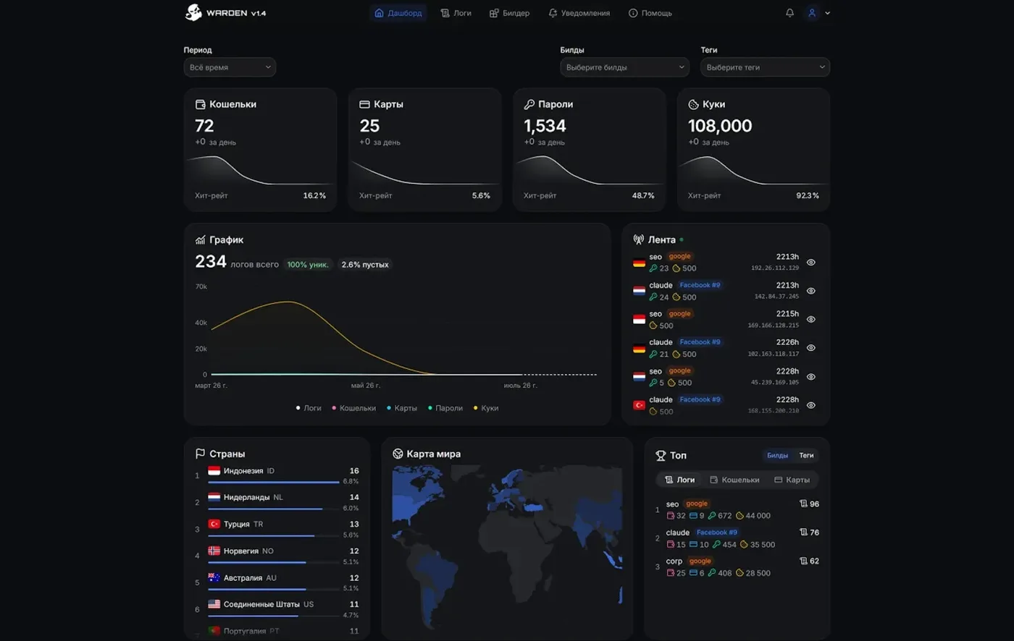The height and width of the screenshot is (641, 1014).
Task: Click eye icon for 142.84.37.245 entry
Action: (x=811, y=291)
